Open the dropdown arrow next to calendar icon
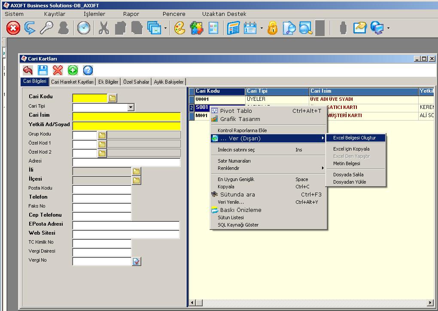The image size is (438, 311). (262, 29)
